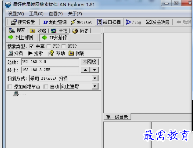The width and height of the screenshot is (193, 148).
Task: Select the computer tree node '...'
Action: 19,94
